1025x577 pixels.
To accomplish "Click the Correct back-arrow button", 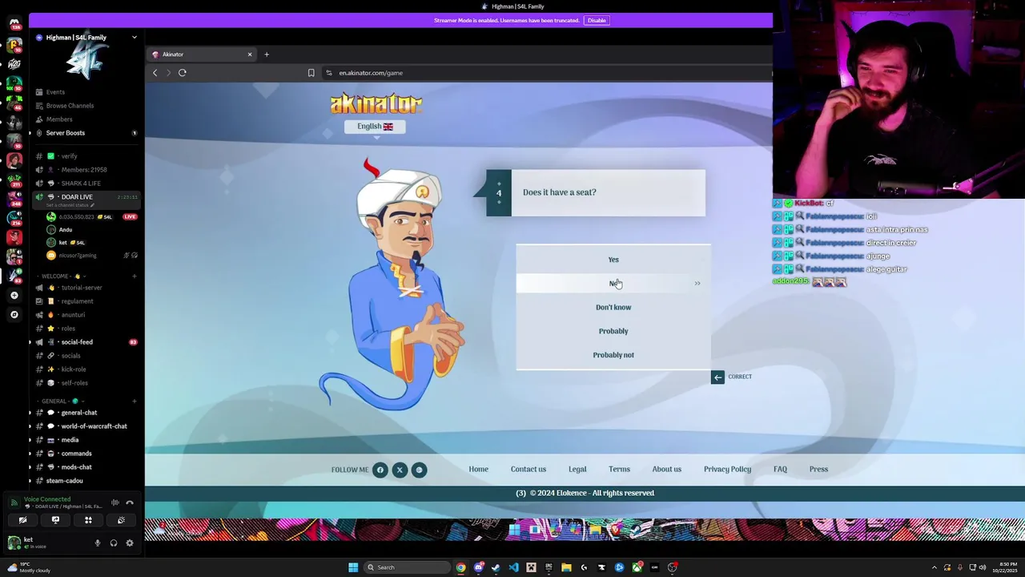I will click(x=717, y=377).
